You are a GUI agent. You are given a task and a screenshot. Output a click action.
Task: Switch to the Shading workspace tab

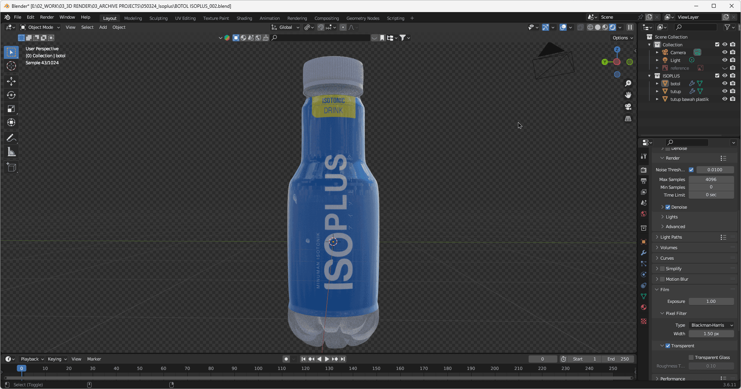click(x=244, y=18)
